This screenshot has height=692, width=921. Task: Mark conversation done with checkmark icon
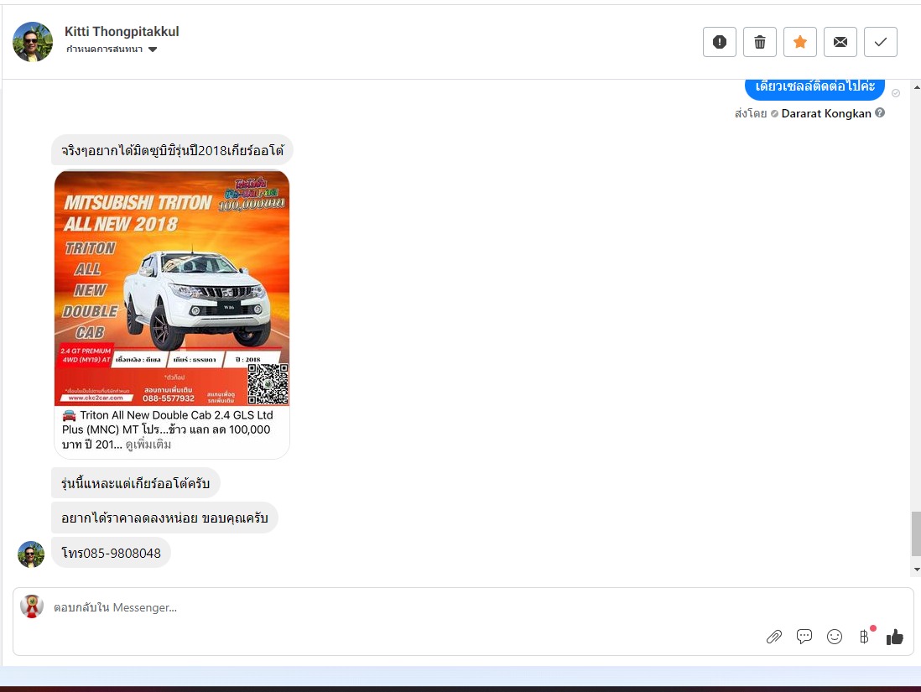[x=881, y=42]
